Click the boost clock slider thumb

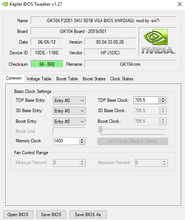click(100, 130)
